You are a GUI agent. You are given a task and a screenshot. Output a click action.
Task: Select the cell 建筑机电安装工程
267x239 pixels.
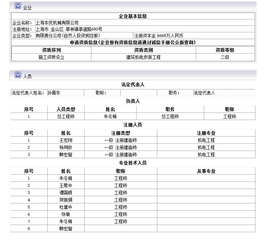tap(143, 57)
